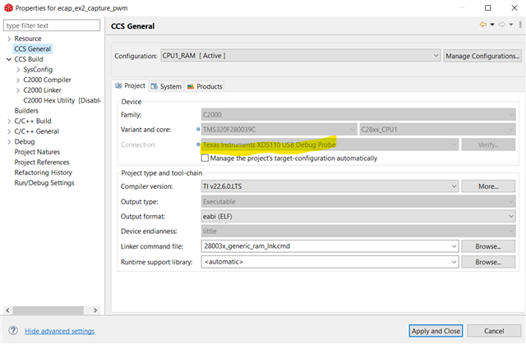
Task: Open the back history dropdown arrow
Action: click(491, 25)
